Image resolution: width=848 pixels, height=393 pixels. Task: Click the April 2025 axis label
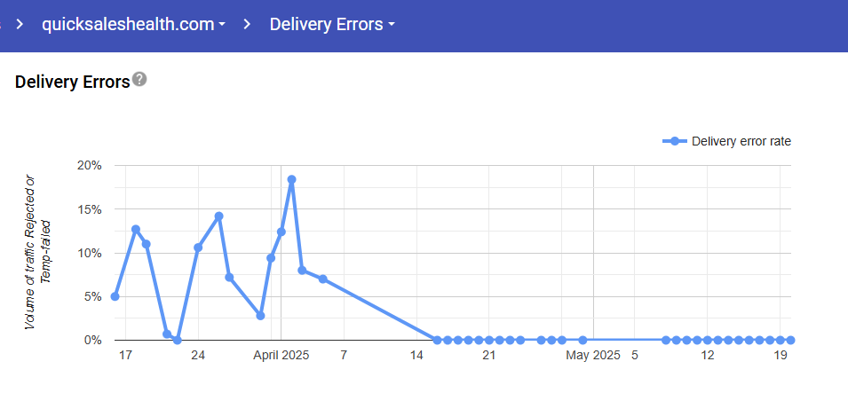point(281,356)
